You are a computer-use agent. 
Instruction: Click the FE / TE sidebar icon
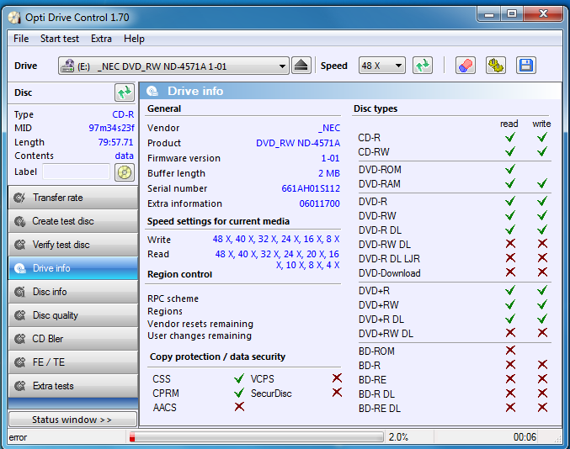click(x=19, y=362)
